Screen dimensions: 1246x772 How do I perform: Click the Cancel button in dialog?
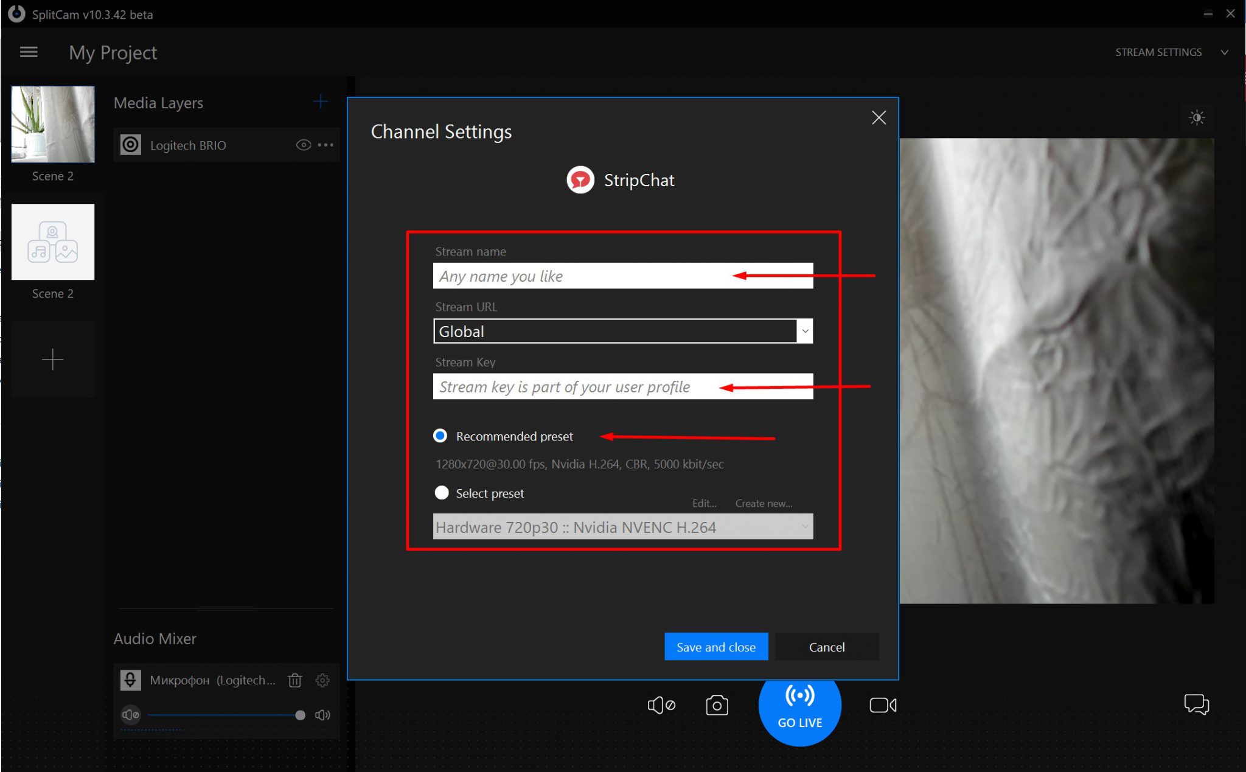[827, 647]
